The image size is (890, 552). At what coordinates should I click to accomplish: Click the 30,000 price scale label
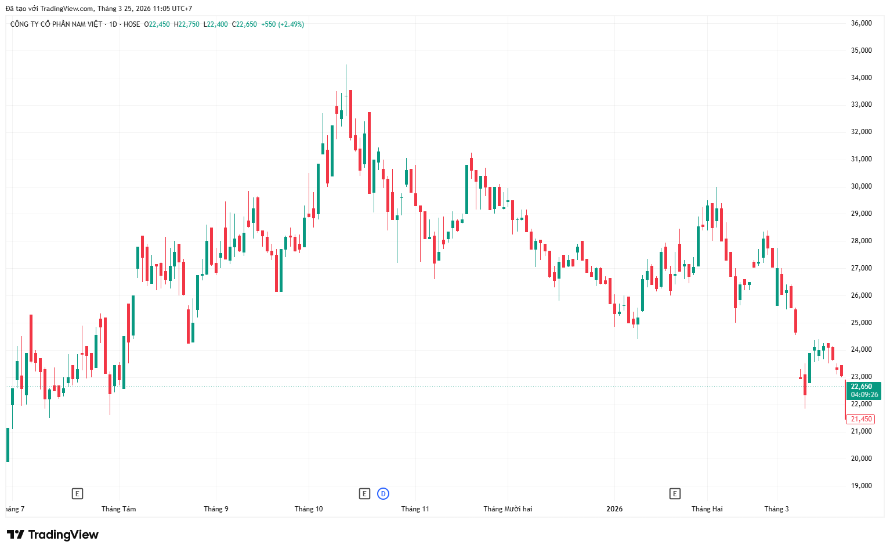862,186
